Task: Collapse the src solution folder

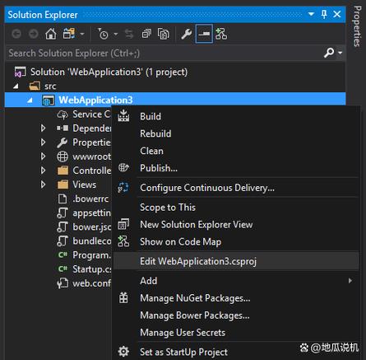Action: tap(16, 86)
